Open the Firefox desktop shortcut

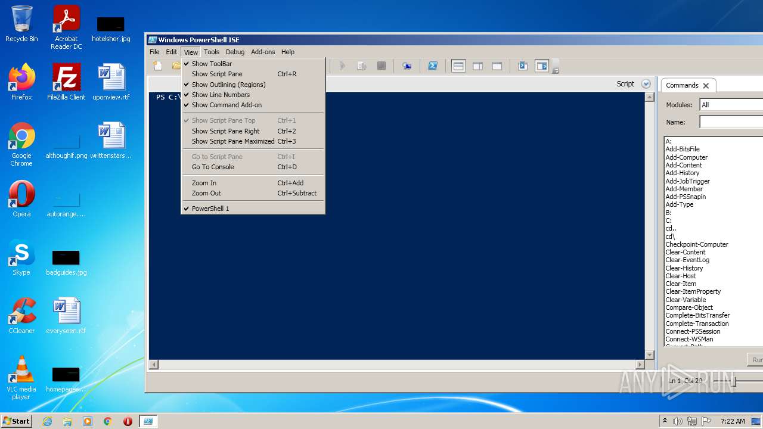pos(21,82)
